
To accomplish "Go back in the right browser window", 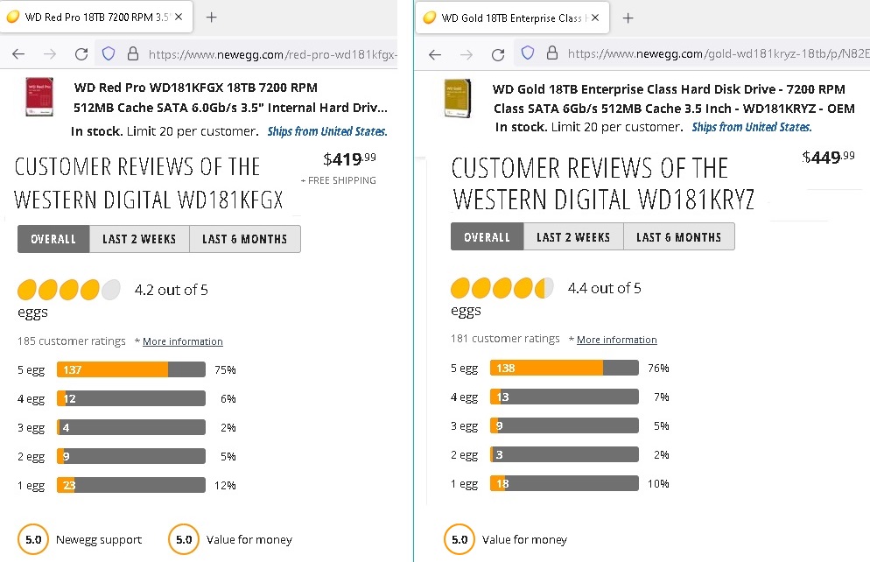I will (435, 53).
